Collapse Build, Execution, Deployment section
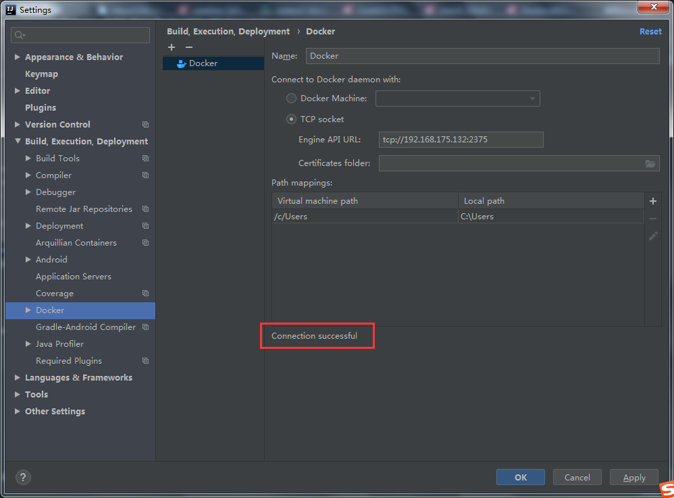The width and height of the screenshot is (674, 498). [17, 141]
